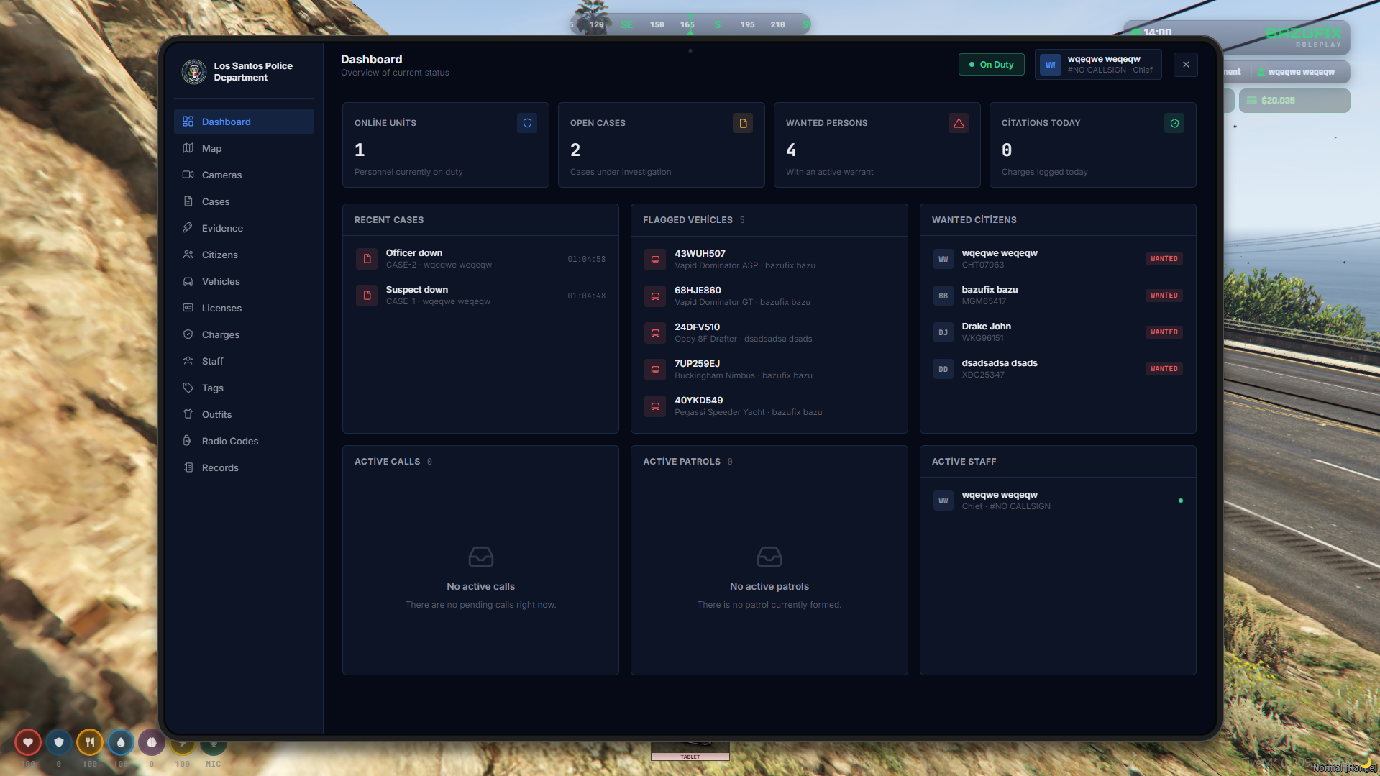
Task: Click the DD avatar for dsadsadsa dsads
Action: (943, 369)
